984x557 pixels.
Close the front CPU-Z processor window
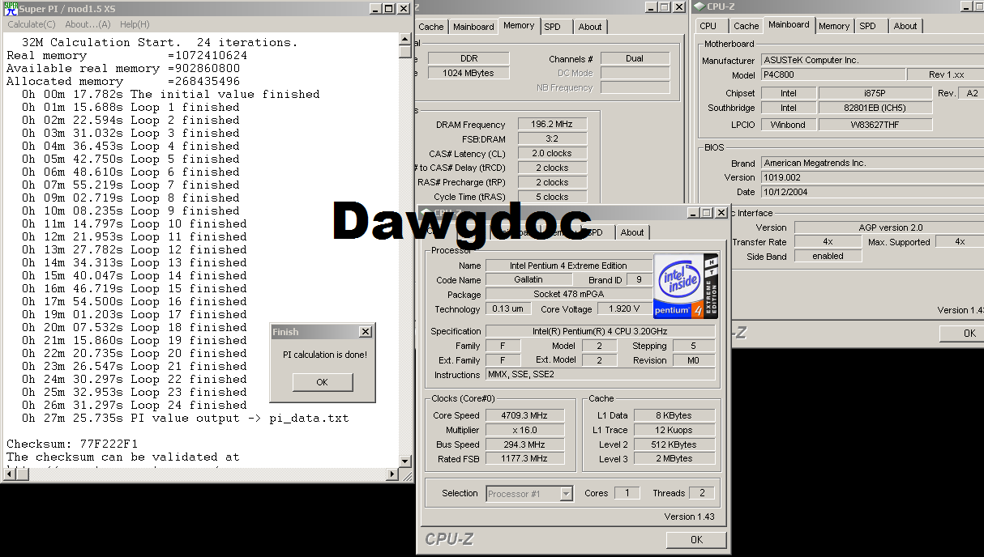point(721,213)
